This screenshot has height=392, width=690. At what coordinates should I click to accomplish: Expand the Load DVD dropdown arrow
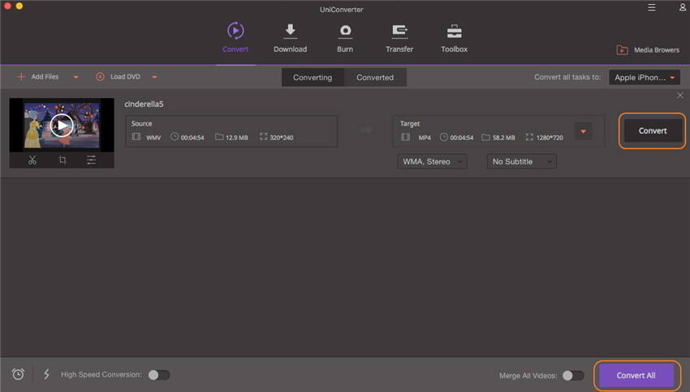154,77
